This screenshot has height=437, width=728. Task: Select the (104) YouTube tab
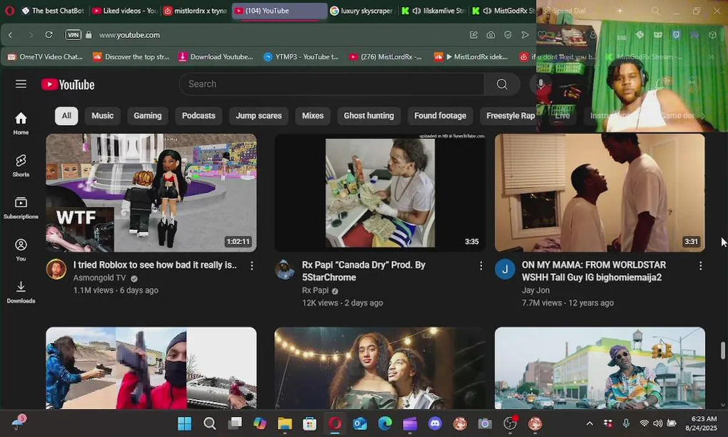pyautogui.click(x=279, y=11)
